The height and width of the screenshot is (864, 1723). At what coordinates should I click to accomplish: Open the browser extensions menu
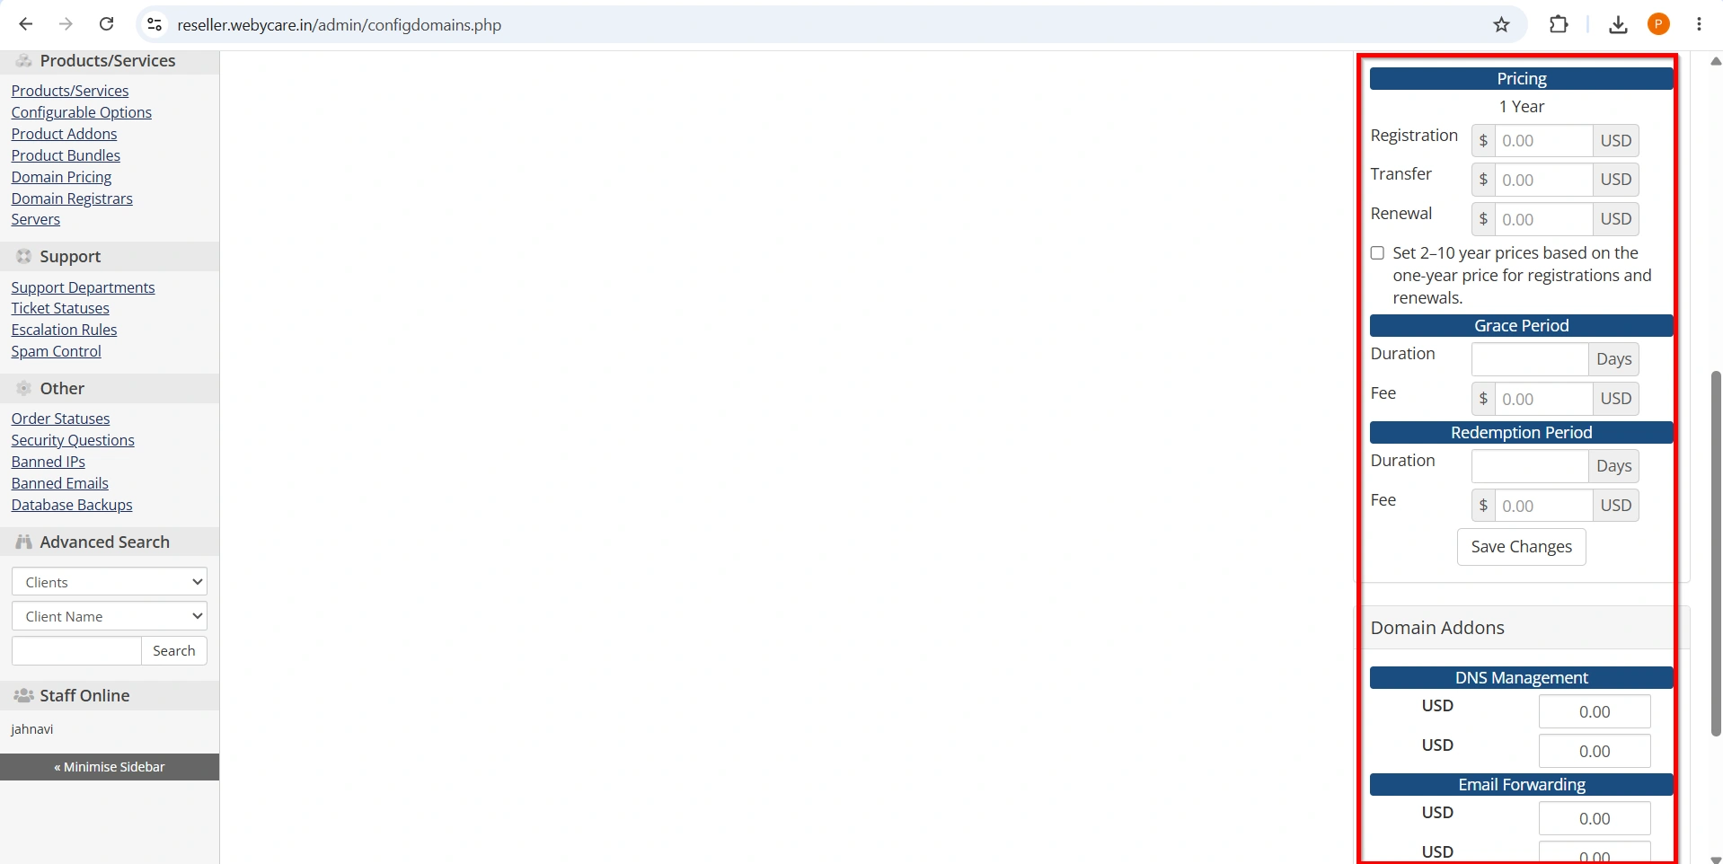(1559, 24)
